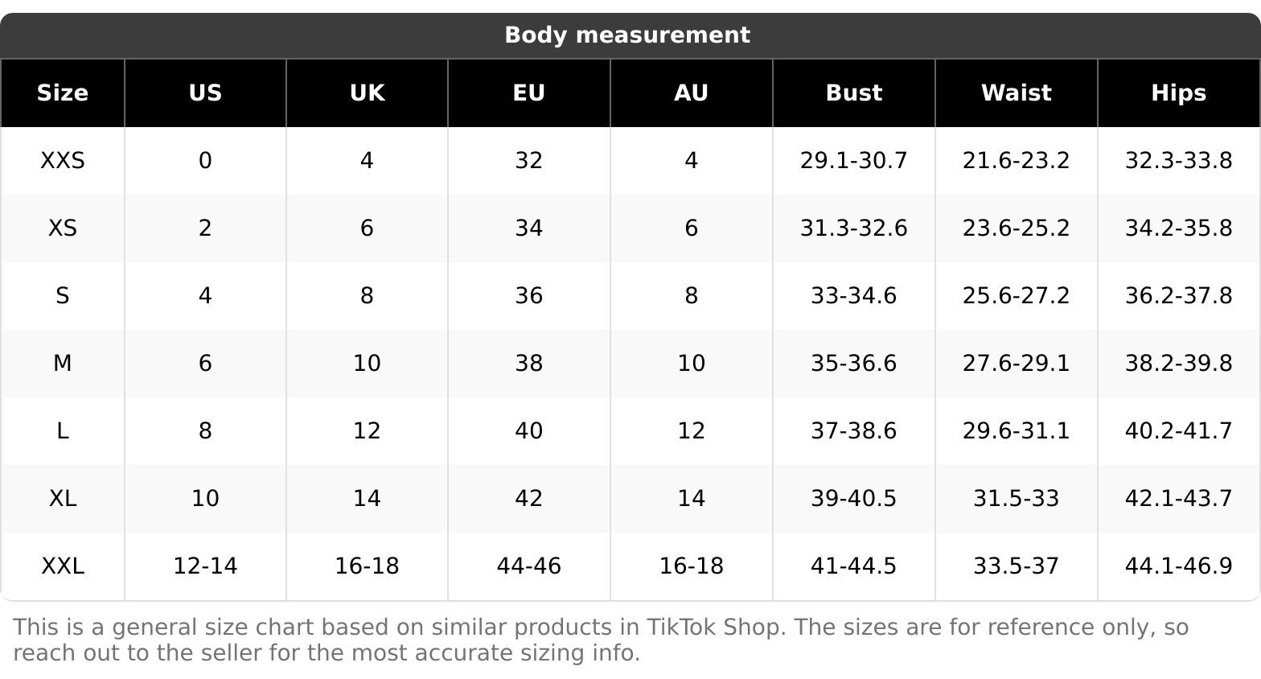Viewport: 1261px width, 679px height.
Task: Select the L size row label
Action: tap(63, 431)
